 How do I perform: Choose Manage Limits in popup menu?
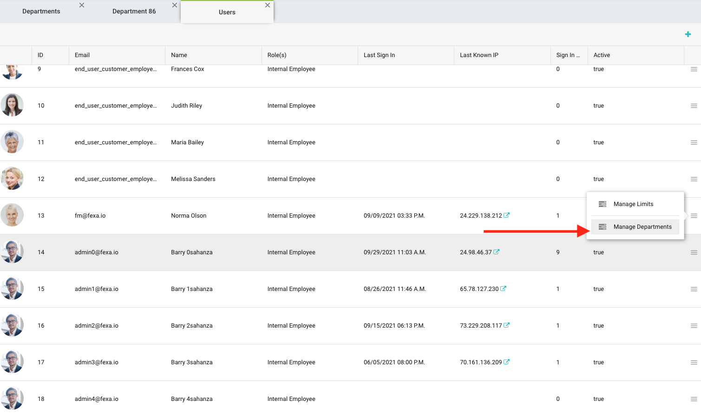point(633,204)
